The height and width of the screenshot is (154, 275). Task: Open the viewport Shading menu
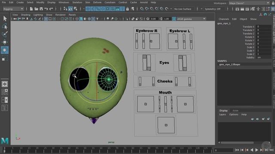coord(26,15)
